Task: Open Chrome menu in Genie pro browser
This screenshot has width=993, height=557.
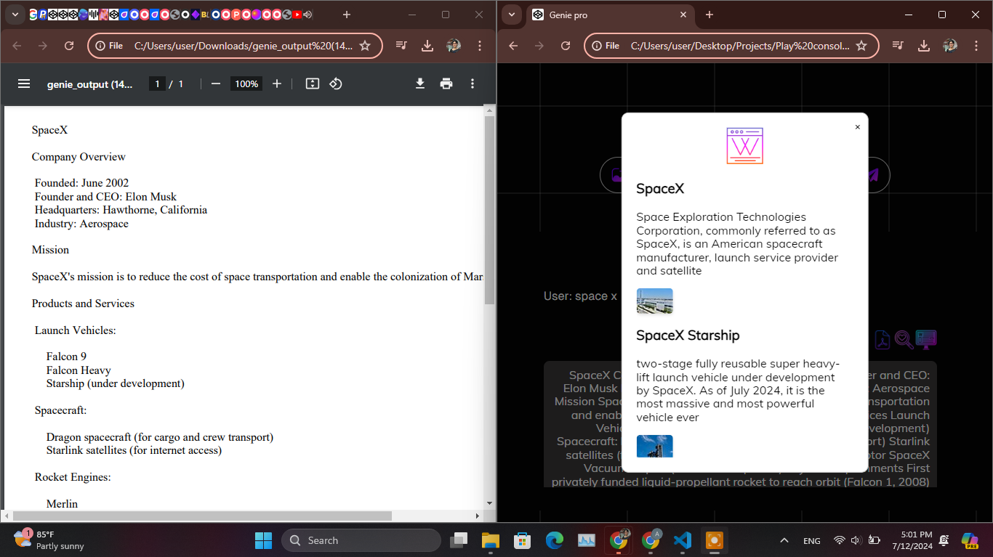Action: (976, 46)
